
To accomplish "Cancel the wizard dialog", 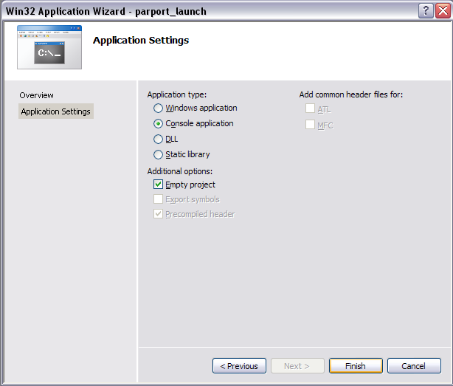I will coord(414,366).
